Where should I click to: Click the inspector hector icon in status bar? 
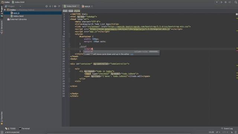pos(235,132)
